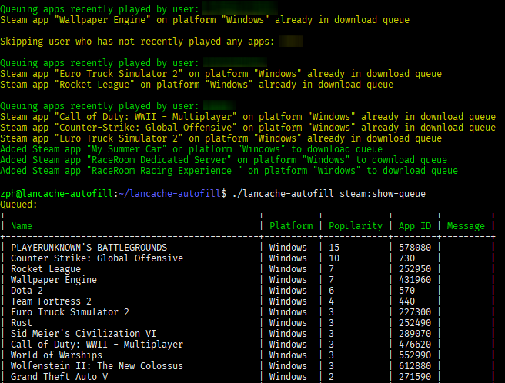Click Windows platform cell for Dota 2
The height and width of the screenshot is (383, 505).
(288, 291)
